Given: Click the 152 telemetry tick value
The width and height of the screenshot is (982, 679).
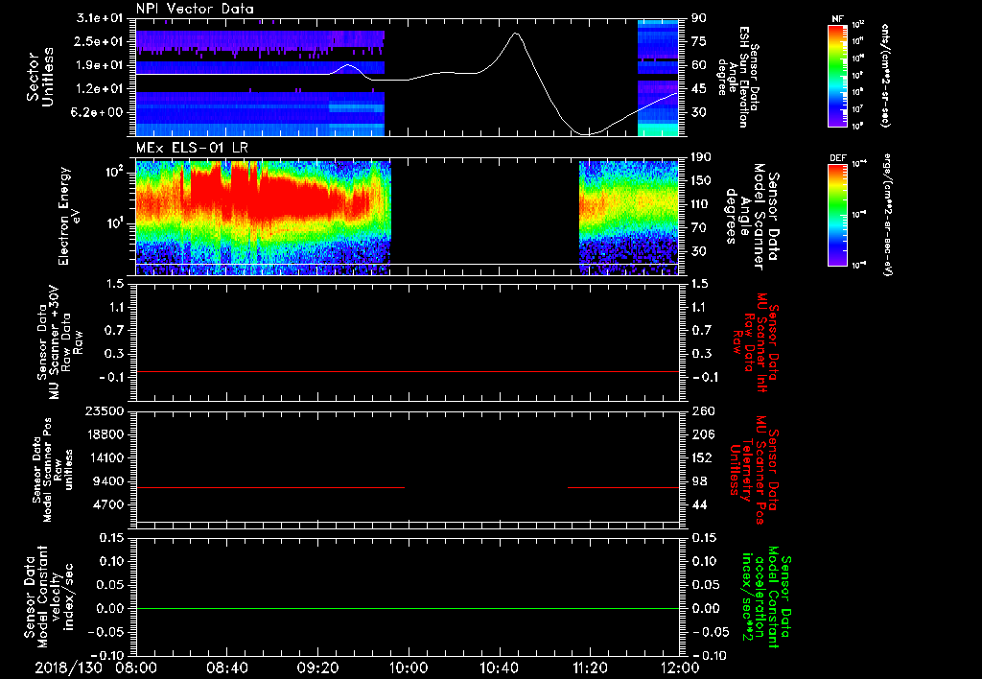Looking at the screenshot, I should coord(702,457).
